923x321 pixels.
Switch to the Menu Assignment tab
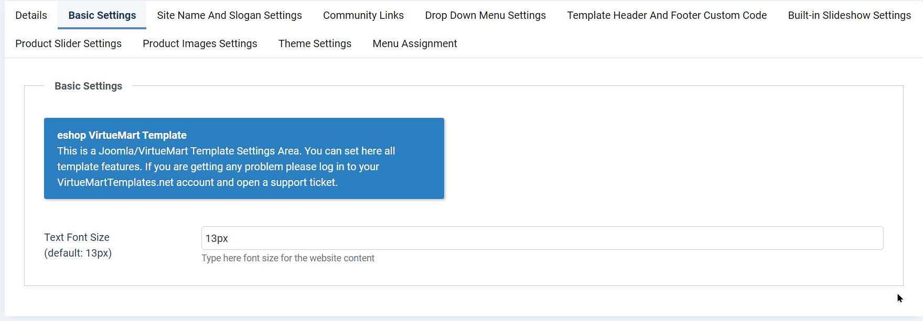tap(414, 43)
